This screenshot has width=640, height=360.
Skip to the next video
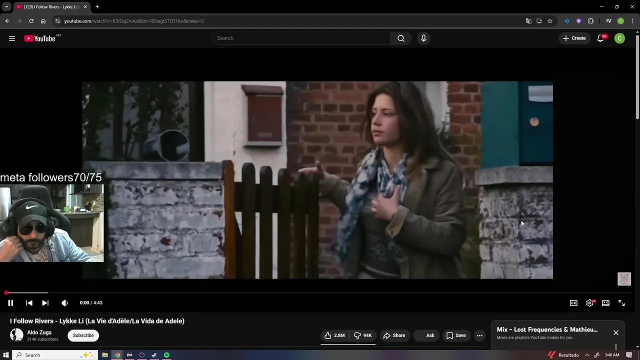(45, 303)
